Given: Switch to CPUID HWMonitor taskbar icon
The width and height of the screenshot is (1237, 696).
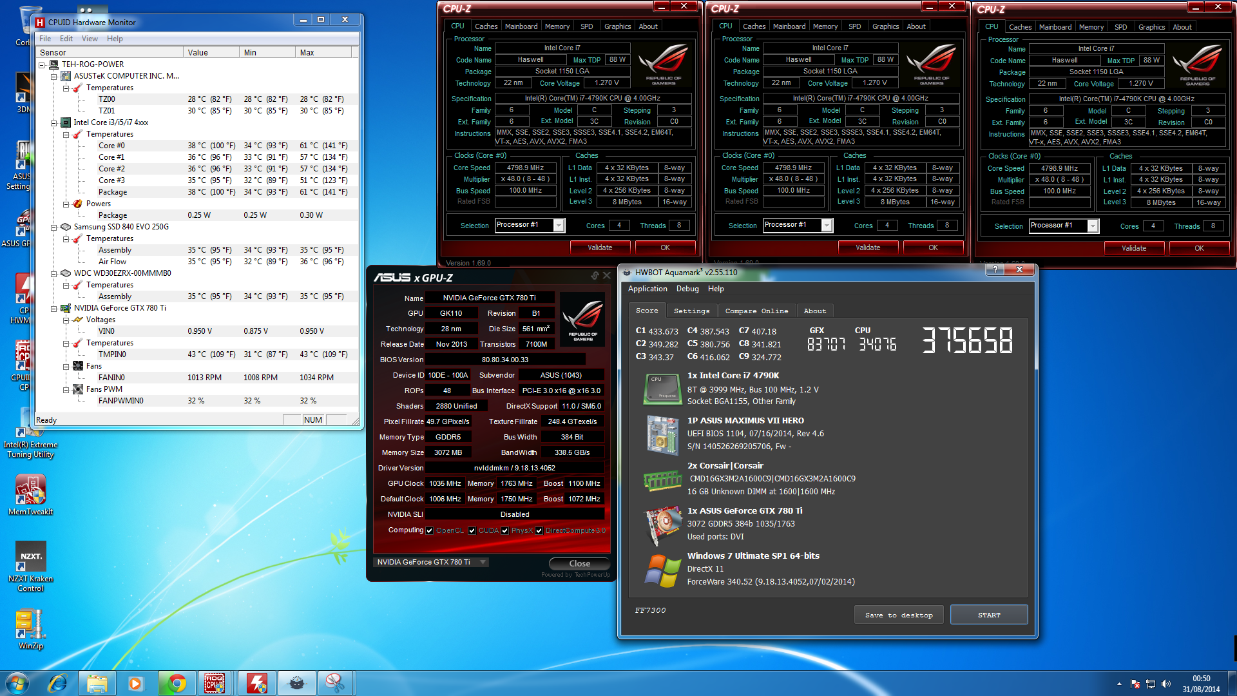Looking at the screenshot, I should [x=256, y=683].
